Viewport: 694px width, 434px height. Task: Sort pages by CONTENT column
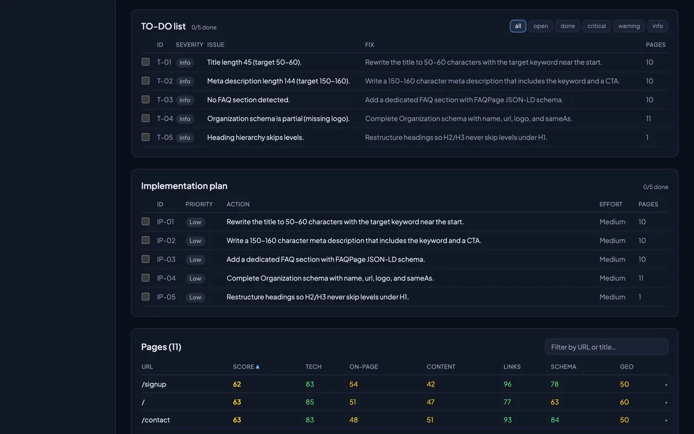[x=441, y=367]
